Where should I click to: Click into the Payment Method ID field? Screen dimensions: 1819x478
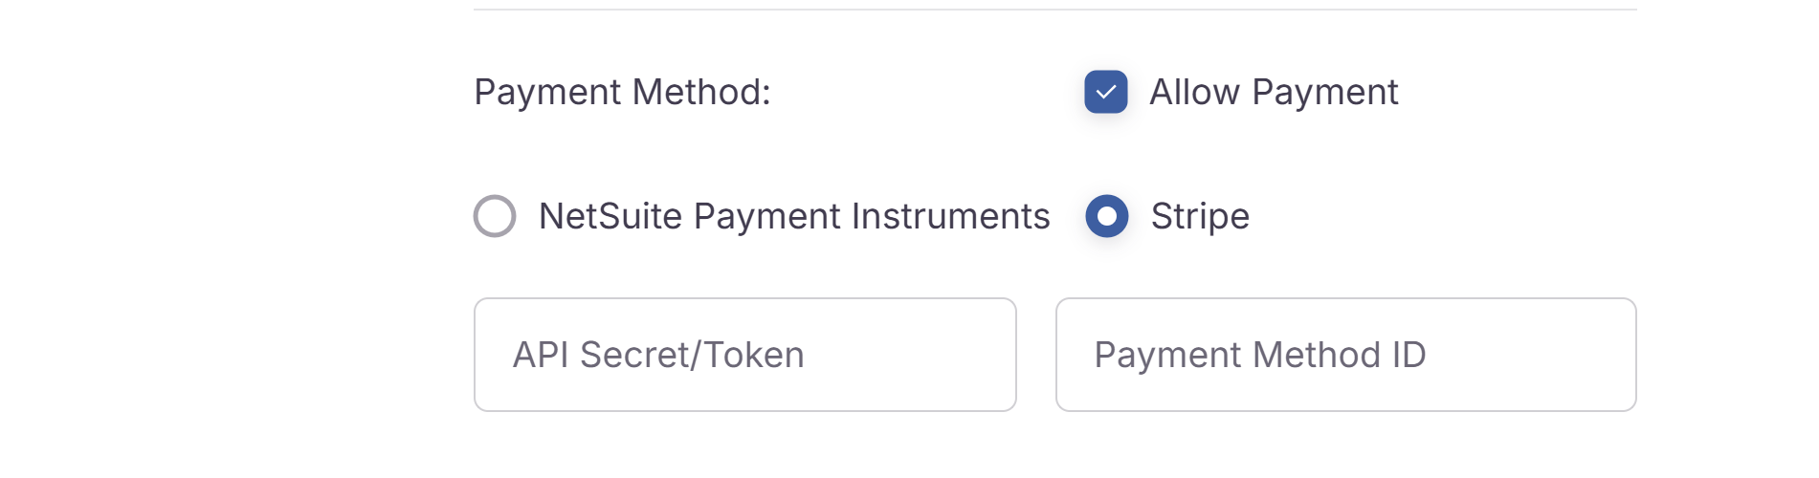coord(1345,355)
